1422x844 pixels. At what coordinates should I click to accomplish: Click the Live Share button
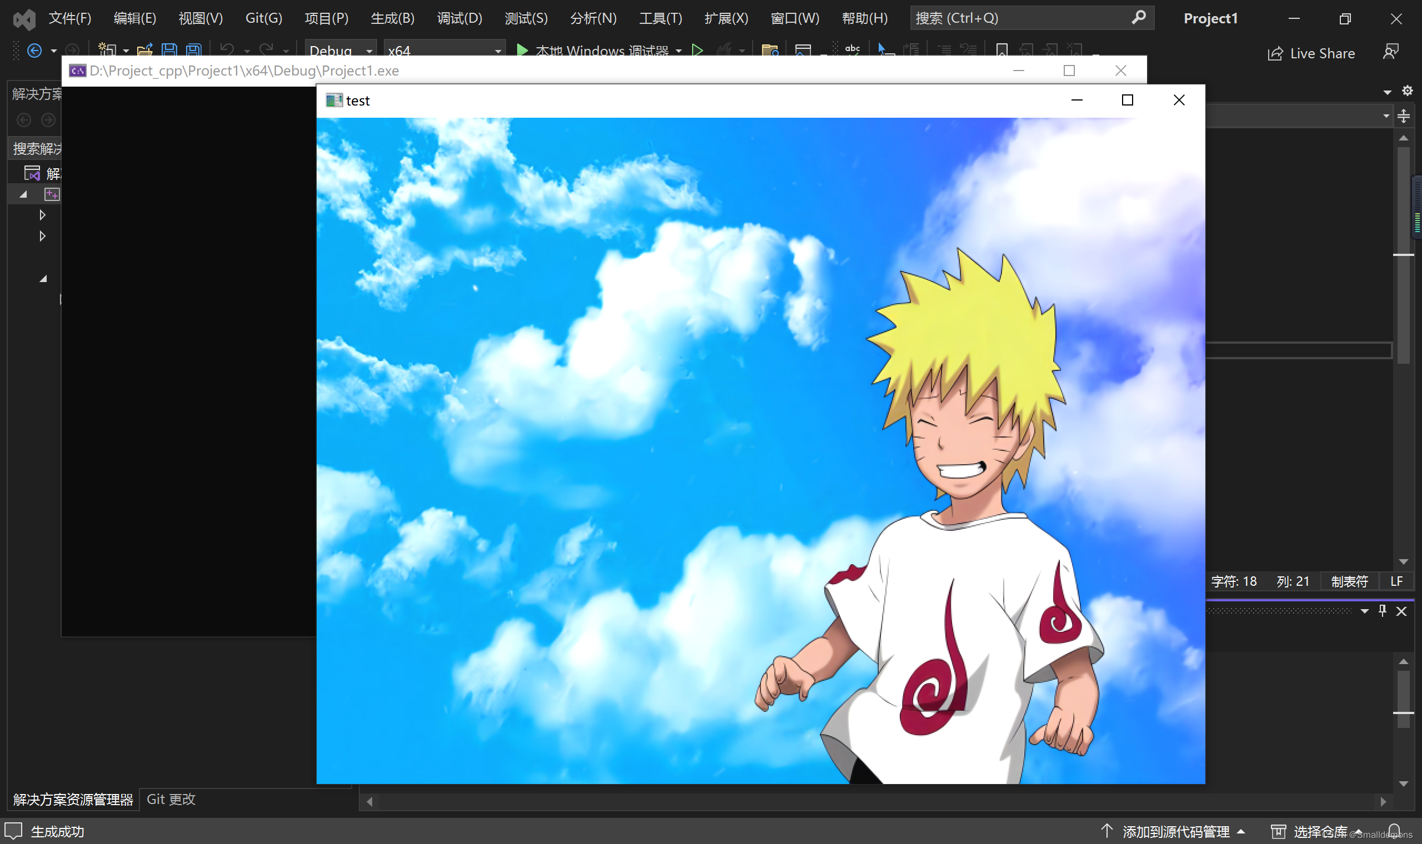point(1311,53)
